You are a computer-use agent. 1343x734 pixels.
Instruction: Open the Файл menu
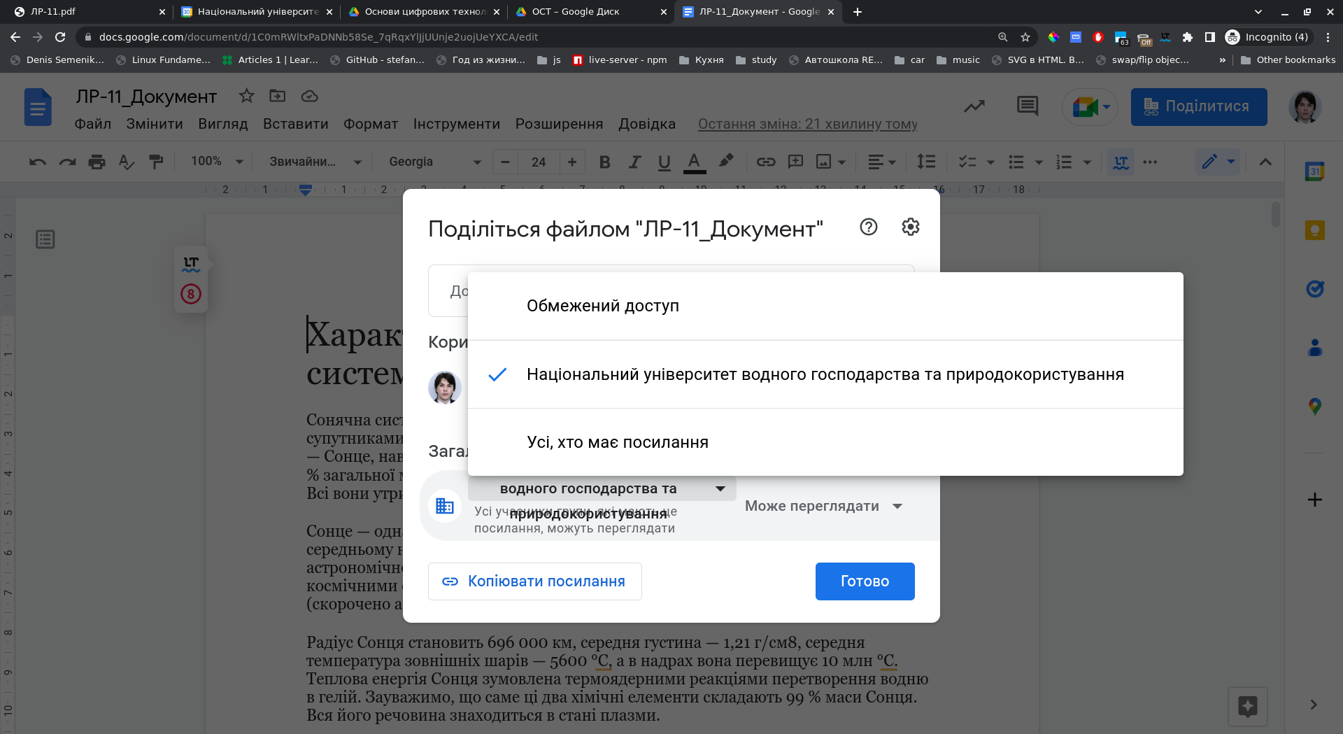pos(92,124)
